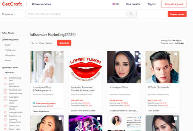
Task: Click creator name Jake Ejercito
Action: [154, 111]
